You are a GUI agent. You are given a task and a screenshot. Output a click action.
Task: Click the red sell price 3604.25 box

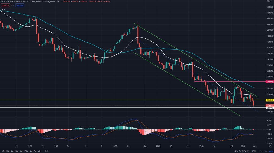pos(5,5)
